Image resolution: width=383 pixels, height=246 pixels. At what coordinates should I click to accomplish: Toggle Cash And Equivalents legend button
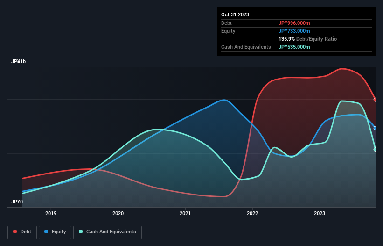coord(107,232)
